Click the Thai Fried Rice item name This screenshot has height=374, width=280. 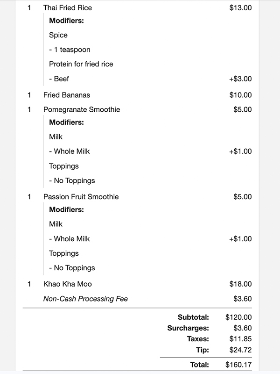click(67, 8)
